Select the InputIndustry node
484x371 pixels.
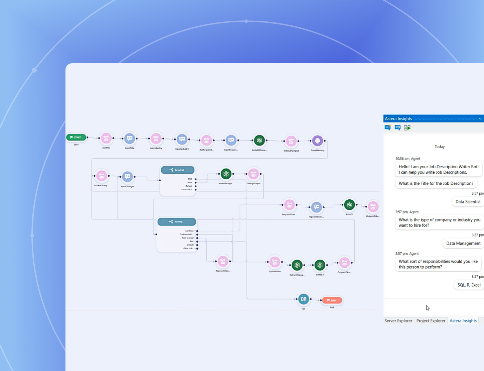coord(182,140)
